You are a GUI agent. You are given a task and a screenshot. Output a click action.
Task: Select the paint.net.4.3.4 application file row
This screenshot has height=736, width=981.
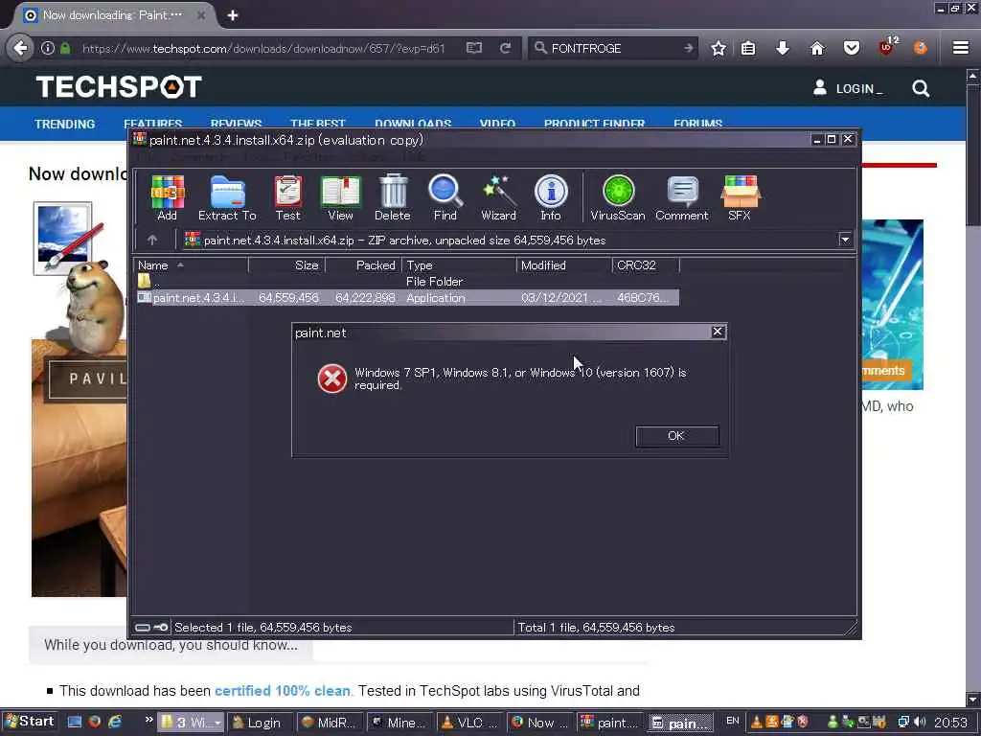tap(406, 298)
